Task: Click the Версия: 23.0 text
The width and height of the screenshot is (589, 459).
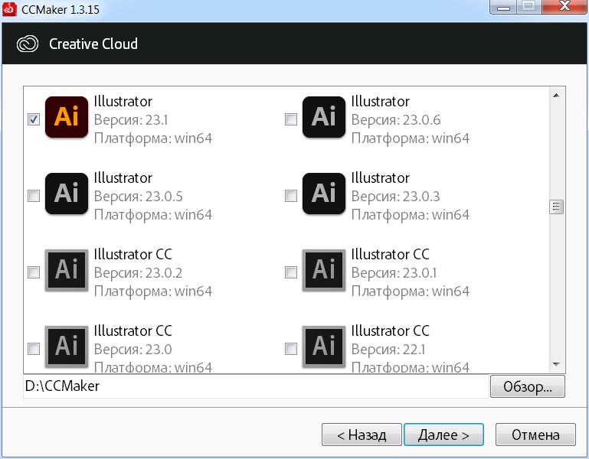Action: (x=133, y=350)
